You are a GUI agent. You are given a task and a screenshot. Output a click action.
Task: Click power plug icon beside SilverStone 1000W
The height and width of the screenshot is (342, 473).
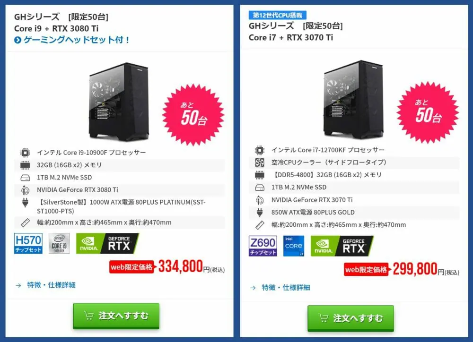click(26, 203)
